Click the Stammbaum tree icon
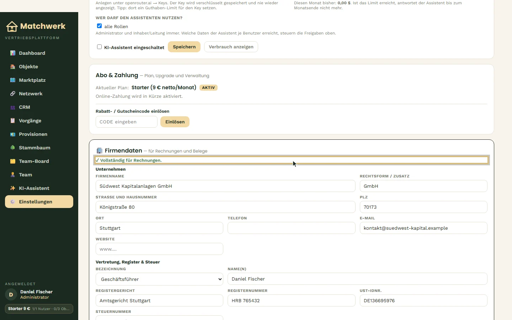Screen dimensions: 512x320 click(13, 148)
